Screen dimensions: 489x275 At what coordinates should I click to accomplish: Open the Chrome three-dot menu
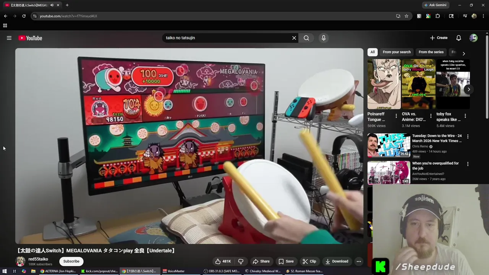(x=484, y=16)
